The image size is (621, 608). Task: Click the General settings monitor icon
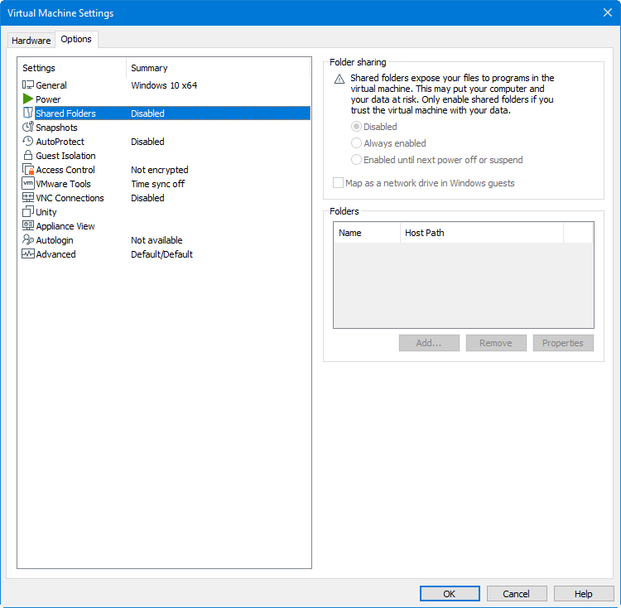pyautogui.click(x=28, y=85)
